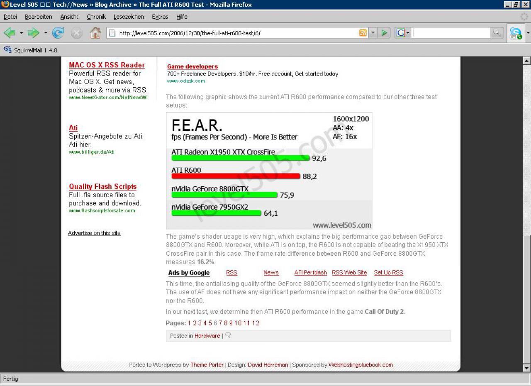
Task: Open the Google search engine selector
Action: click(403, 33)
